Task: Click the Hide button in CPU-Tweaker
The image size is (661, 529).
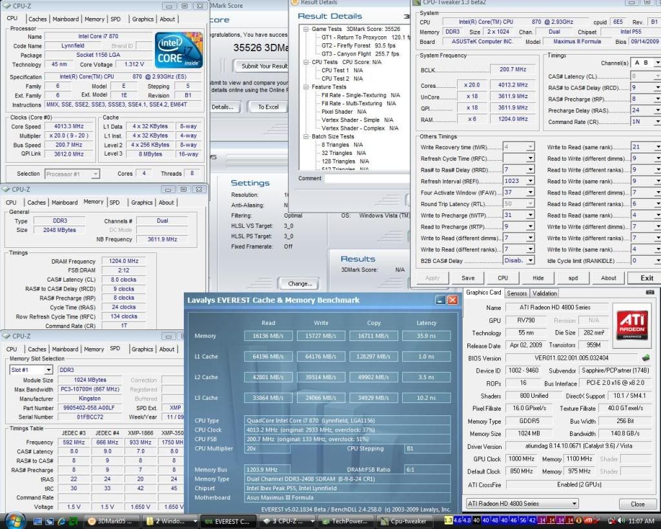Action: [538, 278]
